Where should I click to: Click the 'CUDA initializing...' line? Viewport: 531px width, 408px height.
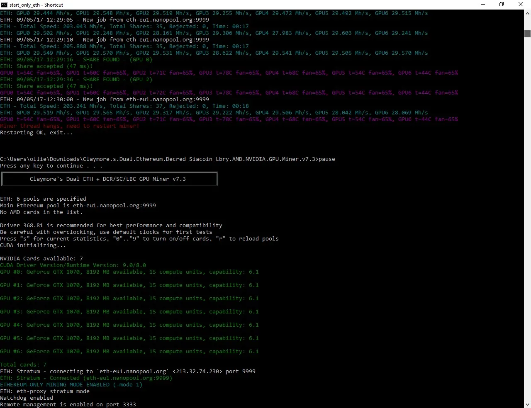coord(33,245)
